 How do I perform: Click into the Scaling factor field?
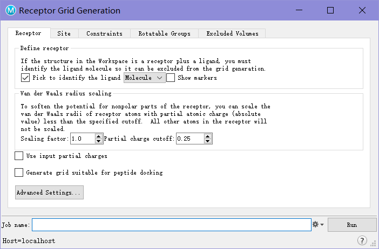[x=83, y=139]
